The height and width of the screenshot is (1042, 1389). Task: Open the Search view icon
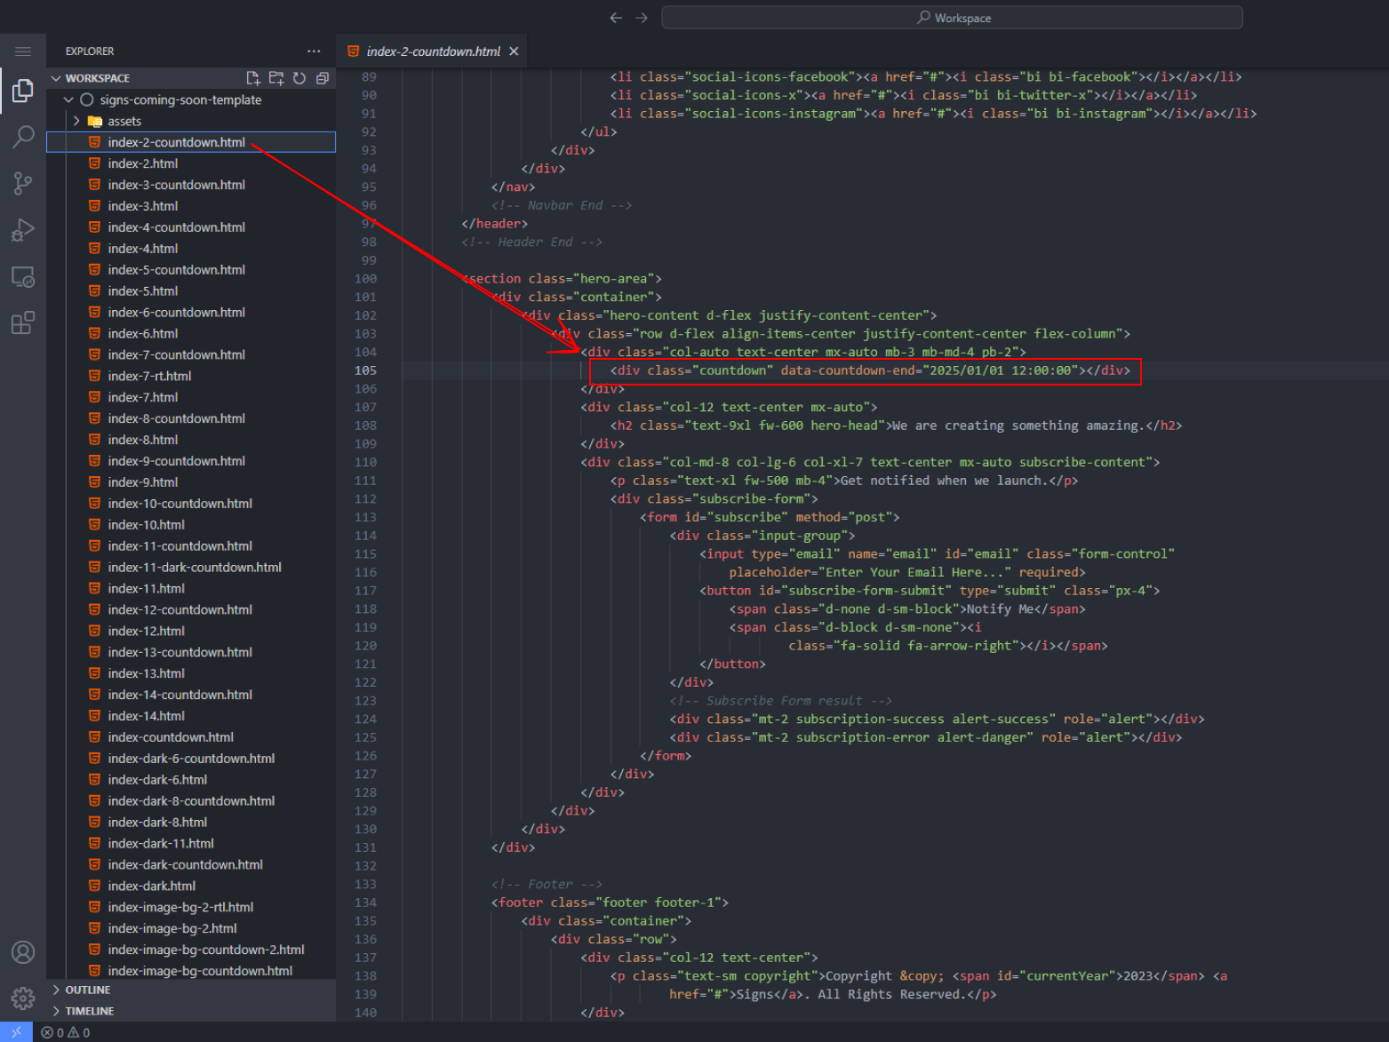click(x=23, y=137)
